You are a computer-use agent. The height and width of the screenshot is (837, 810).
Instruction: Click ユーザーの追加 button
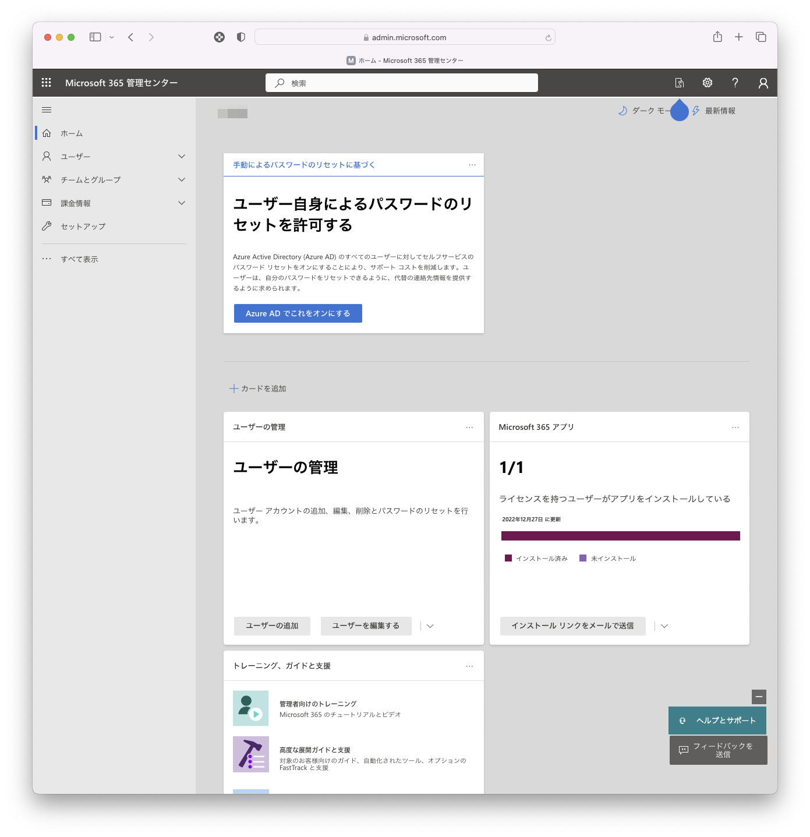coord(272,626)
